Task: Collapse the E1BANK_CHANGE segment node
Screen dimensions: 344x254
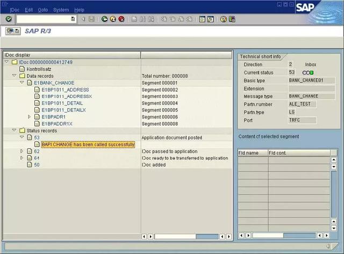Action: point(22,83)
